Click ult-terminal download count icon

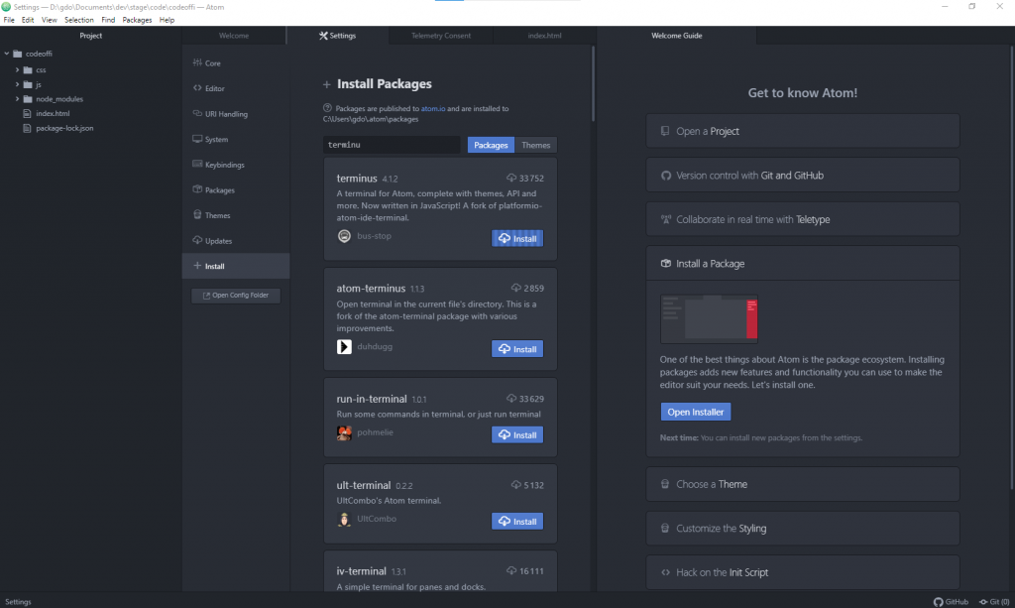pyautogui.click(x=515, y=485)
